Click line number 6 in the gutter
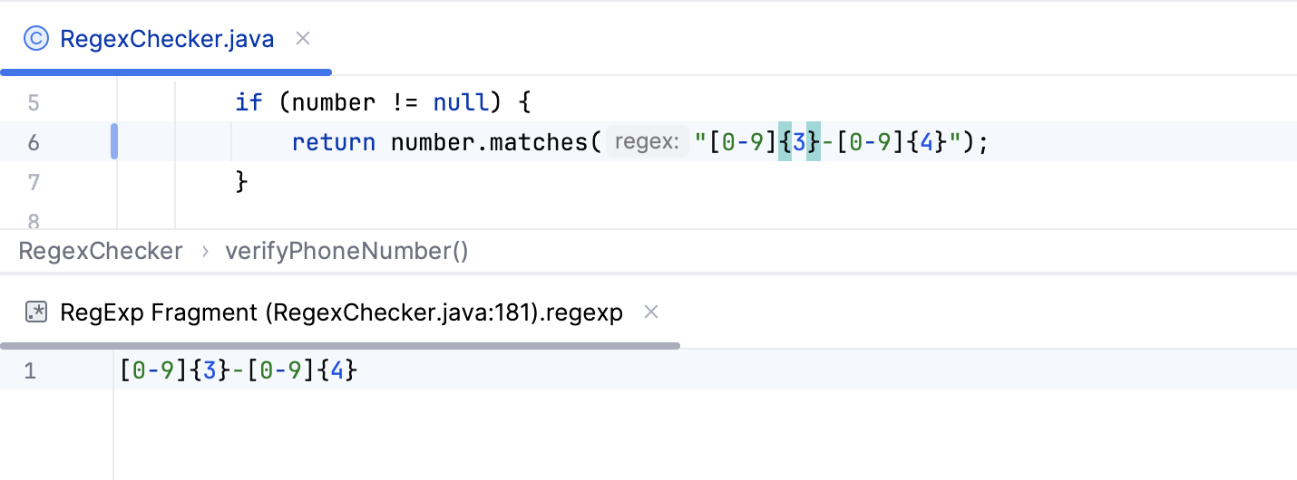 (x=34, y=142)
